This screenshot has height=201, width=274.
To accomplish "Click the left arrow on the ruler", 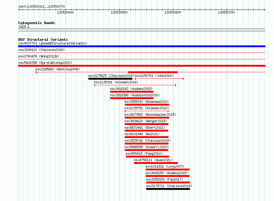I will click(19, 10).
